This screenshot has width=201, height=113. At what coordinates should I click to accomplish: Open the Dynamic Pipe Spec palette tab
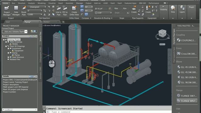pyautogui.click(x=174, y=36)
